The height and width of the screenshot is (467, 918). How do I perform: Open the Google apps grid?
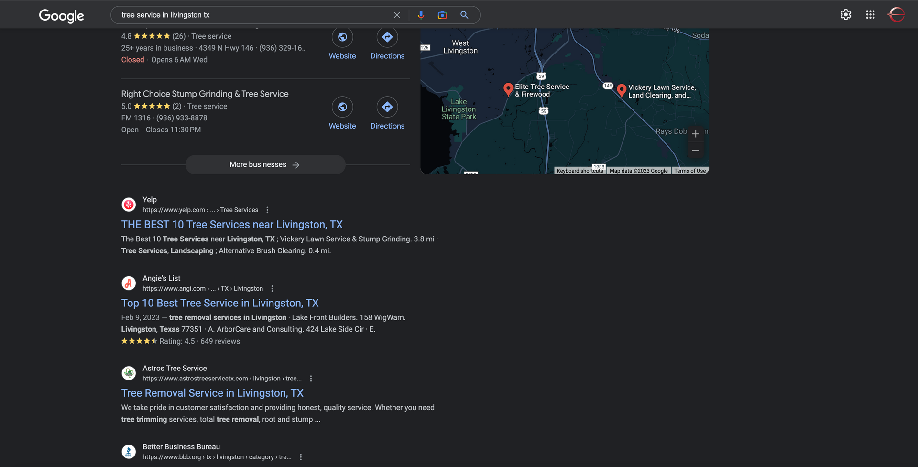coord(870,15)
